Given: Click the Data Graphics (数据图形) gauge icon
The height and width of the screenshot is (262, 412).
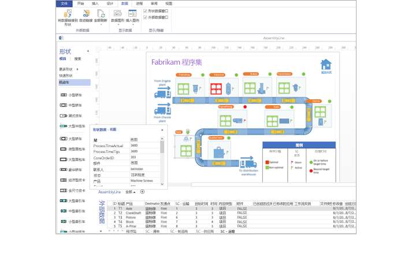Looking at the screenshot, I should (x=117, y=14).
